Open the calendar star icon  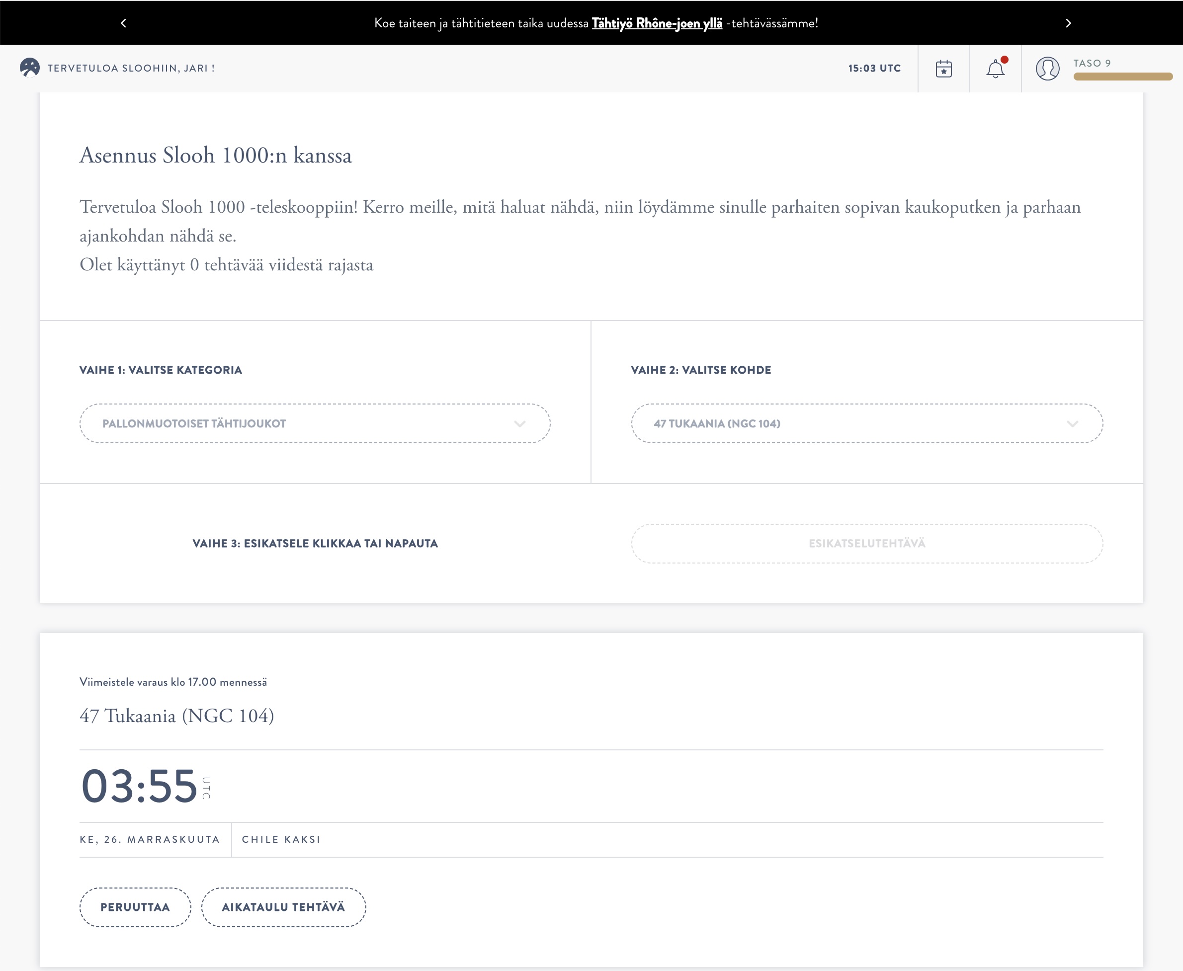tap(943, 69)
